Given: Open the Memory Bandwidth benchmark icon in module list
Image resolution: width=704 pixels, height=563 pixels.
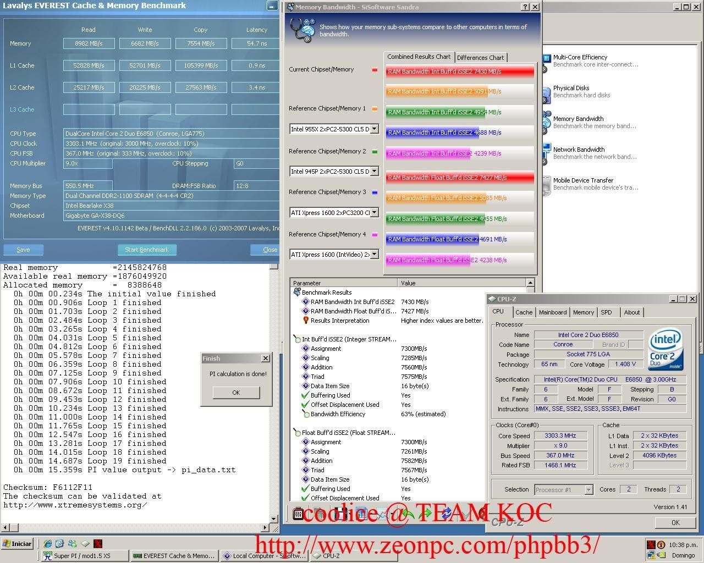Looking at the screenshot, I should coord(546,123).
